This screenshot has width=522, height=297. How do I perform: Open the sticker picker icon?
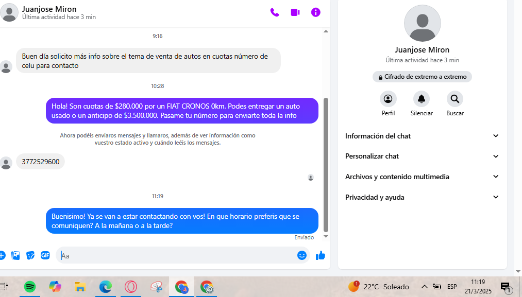(x=30, y=255)
